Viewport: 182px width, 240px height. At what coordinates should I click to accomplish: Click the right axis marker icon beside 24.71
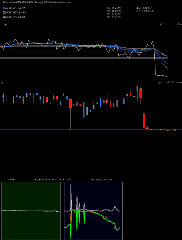click(x=159, y=83)
